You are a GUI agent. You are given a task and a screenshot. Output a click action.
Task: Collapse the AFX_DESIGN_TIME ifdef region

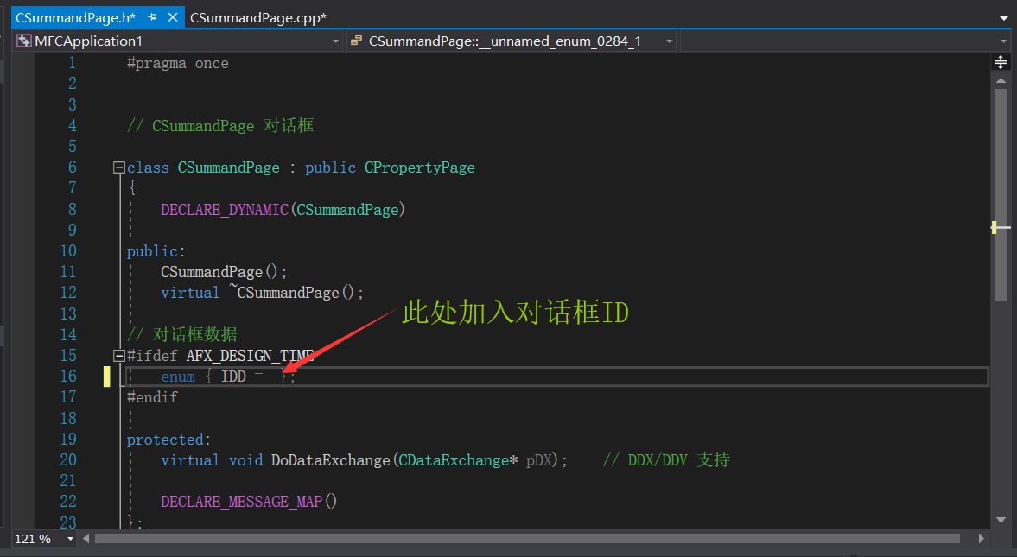pyautogui.click(x=118, y=355)
